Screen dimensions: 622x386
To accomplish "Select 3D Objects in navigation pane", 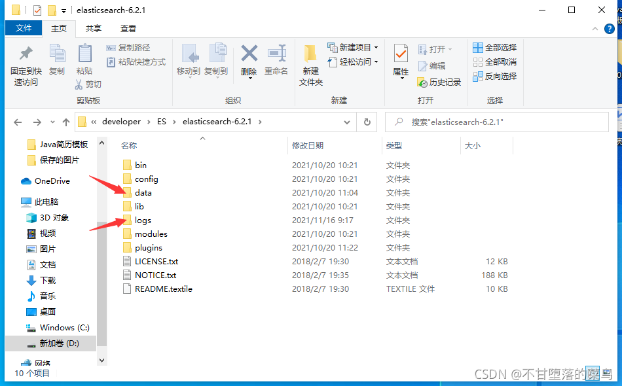I will pos(48,218).
